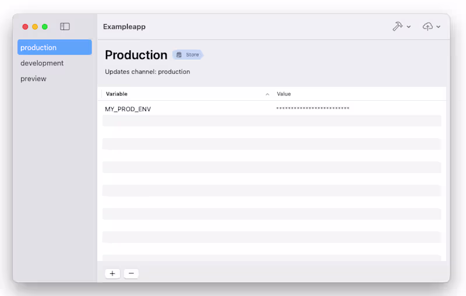
Task: Click the Store badge icon
Action: [179, 55]
